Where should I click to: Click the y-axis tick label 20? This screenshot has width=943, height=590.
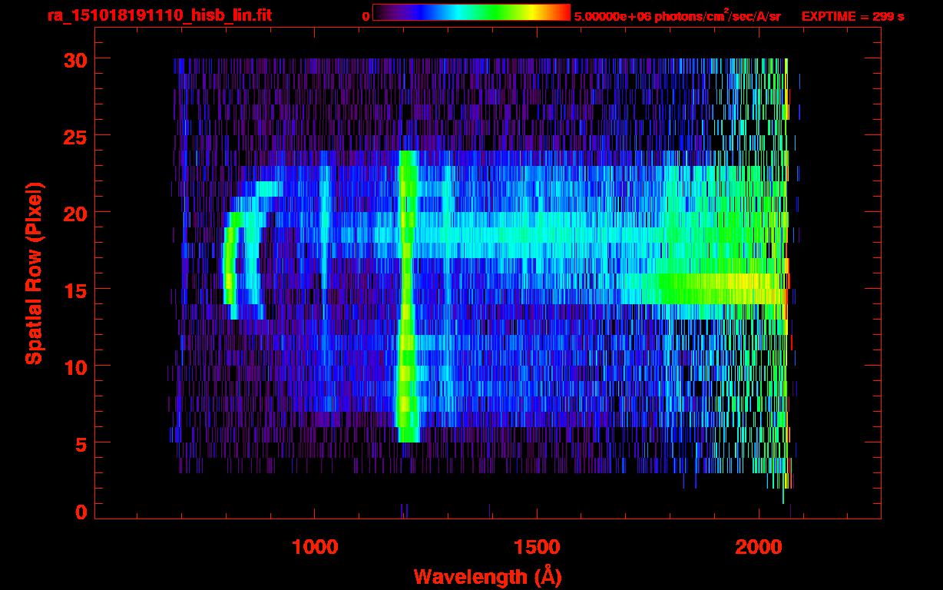click(x=75, y=213)
